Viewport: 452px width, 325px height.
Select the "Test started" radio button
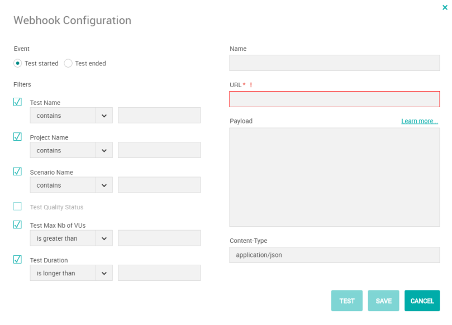(17, 63)
